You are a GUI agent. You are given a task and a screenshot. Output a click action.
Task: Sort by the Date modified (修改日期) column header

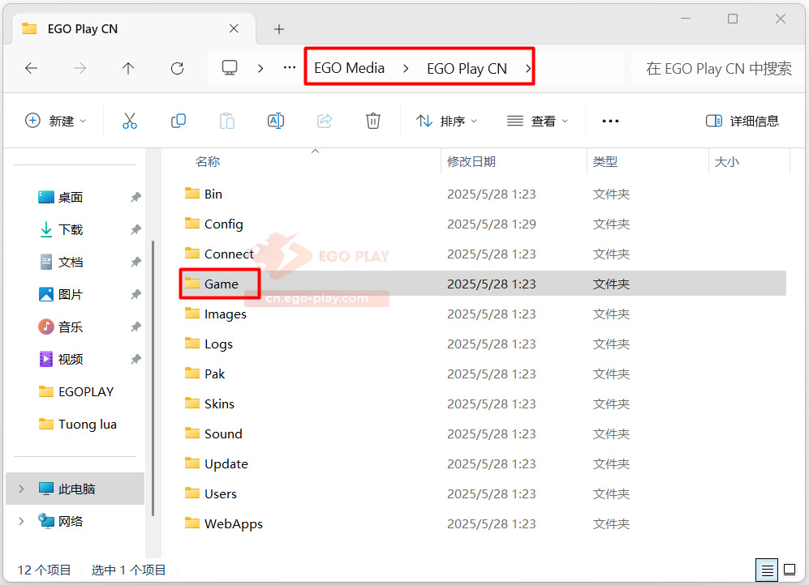[471, 162]
